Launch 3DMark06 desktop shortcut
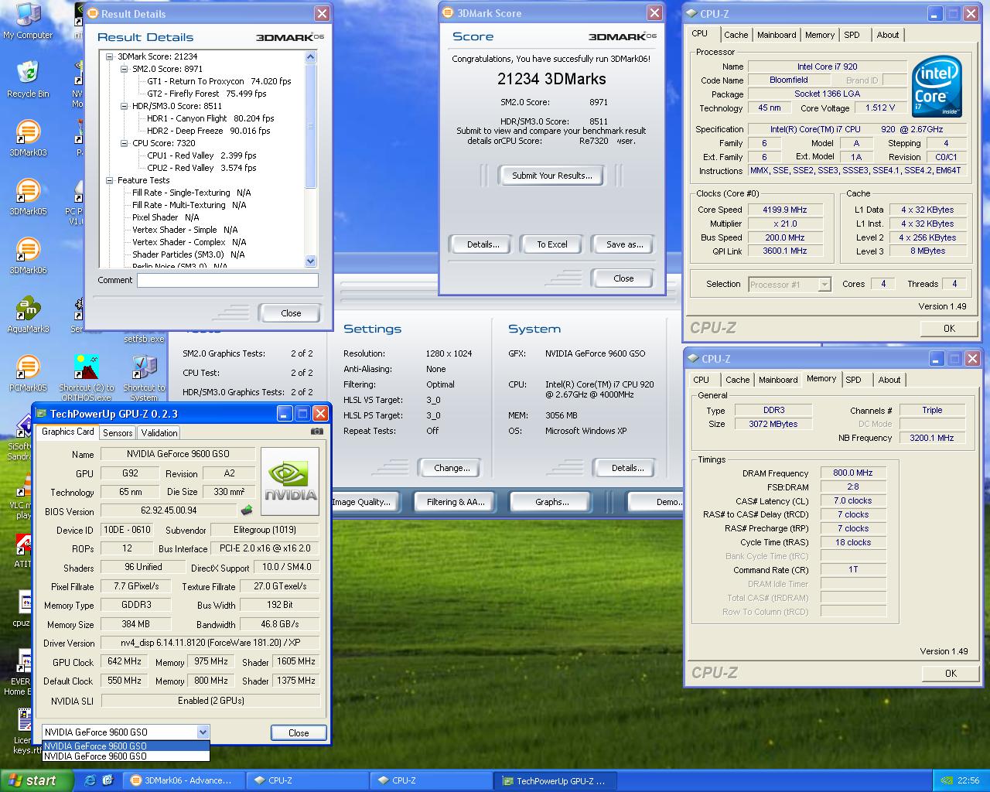The image size is (990, 792). click(x=28, y=255)
